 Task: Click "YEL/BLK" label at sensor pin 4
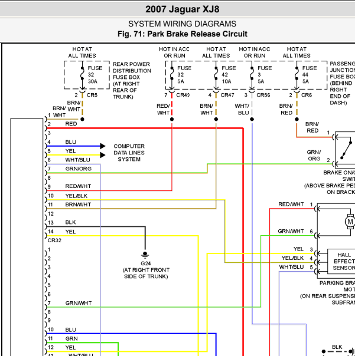click(292, 258)
